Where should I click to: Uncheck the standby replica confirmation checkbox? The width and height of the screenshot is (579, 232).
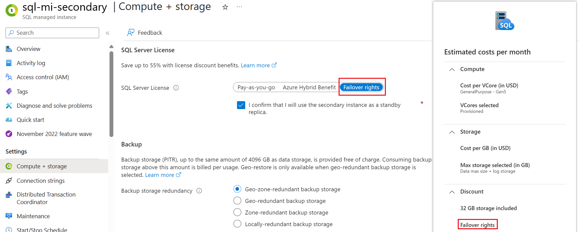(241, 105)
